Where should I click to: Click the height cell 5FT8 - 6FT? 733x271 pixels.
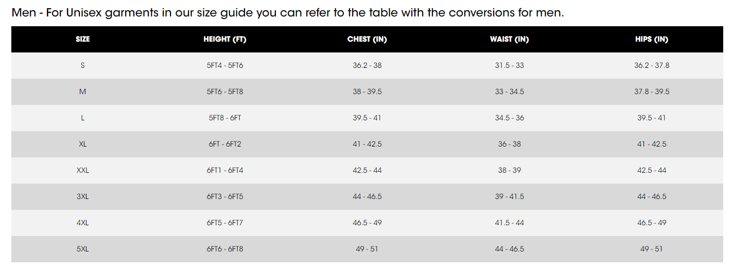tap(225, 118)
